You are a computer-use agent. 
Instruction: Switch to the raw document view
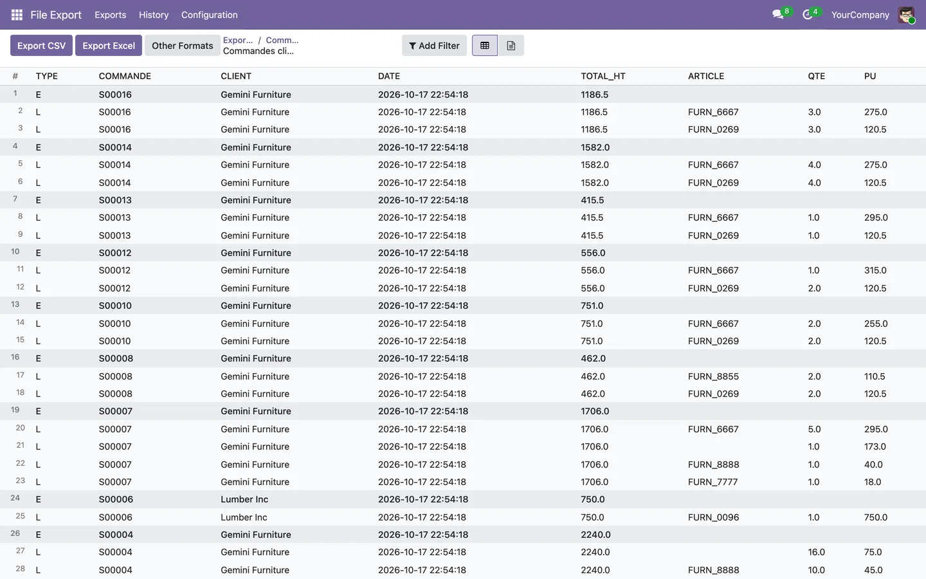tap(511, 46)
